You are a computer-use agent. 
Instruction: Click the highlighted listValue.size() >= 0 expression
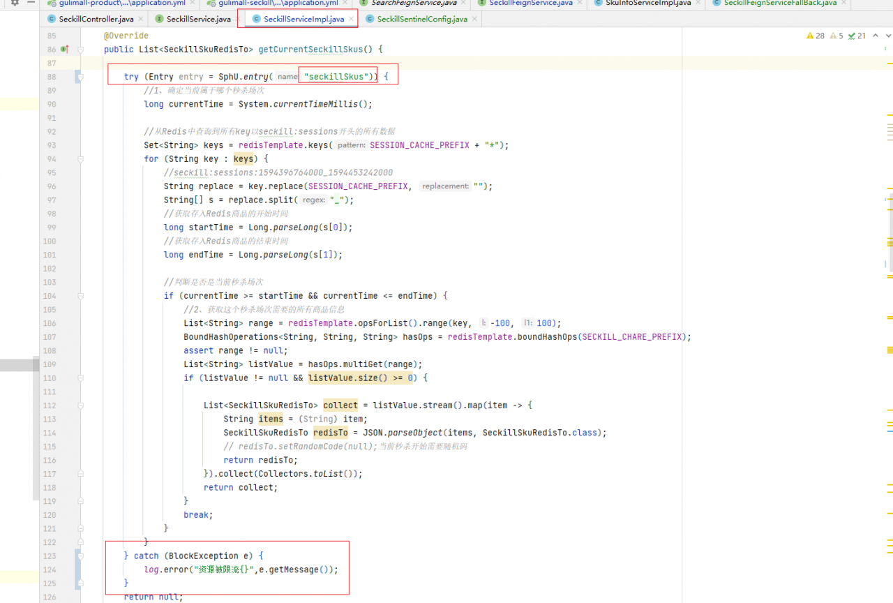[362, 378]
